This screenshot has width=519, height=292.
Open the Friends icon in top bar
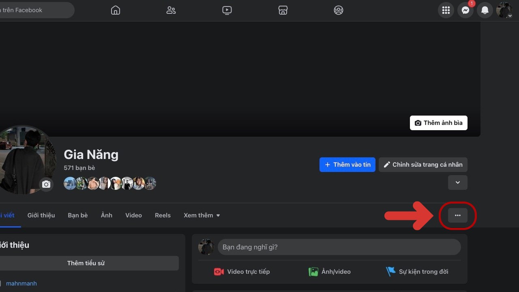171,10
